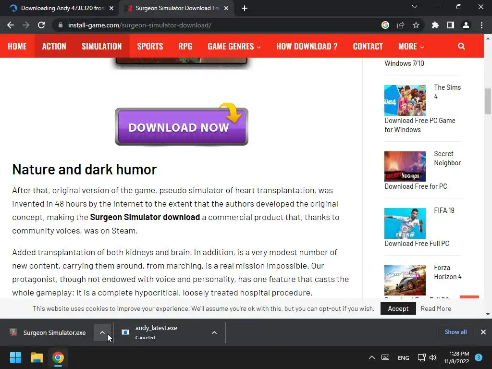Share this page icon
The height and width of the screenshot is (369, 492).
pyautogui.click(x=401, y=25)
